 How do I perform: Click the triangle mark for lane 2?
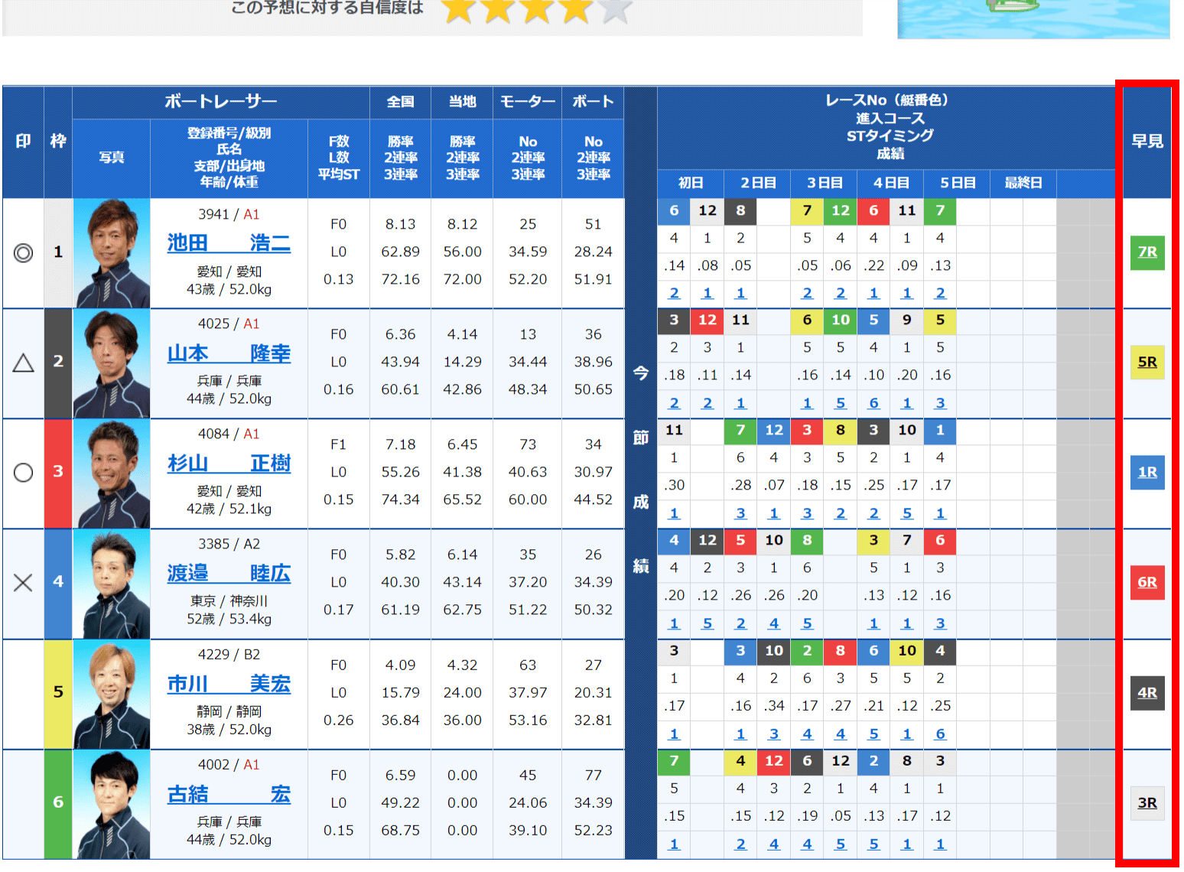[x=24, y=363]
